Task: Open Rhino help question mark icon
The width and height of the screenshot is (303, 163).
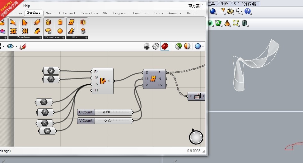Action: tap(248, 11)
